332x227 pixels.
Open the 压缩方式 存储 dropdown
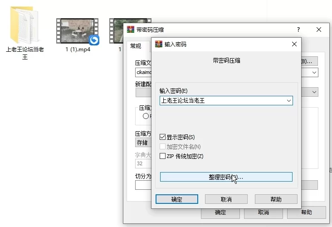tap(142, 143)
